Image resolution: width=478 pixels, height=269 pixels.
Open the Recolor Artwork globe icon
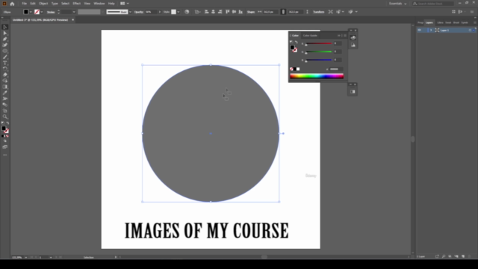[187, 12]
